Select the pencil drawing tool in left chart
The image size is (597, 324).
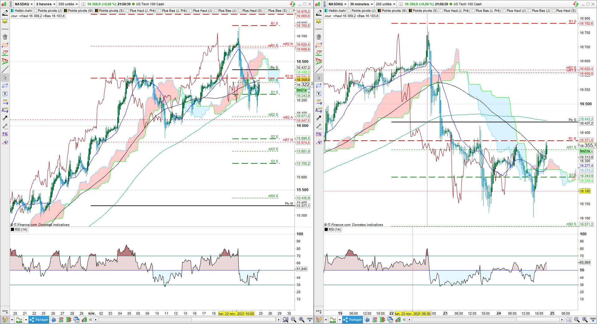pos(5,13)
